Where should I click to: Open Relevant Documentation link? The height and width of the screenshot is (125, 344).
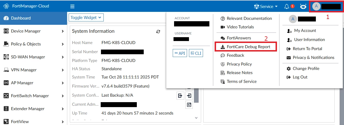click(x=246, y=18)
